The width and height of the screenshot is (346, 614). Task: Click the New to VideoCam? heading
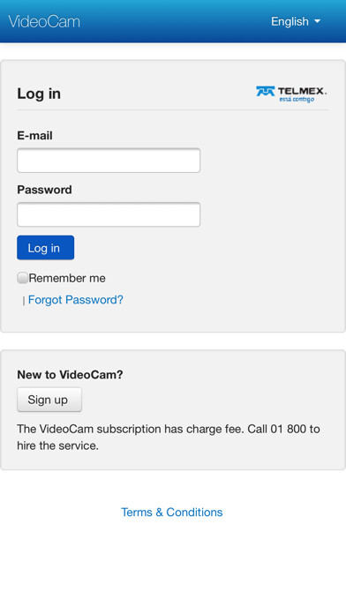(x=70, y=375)
